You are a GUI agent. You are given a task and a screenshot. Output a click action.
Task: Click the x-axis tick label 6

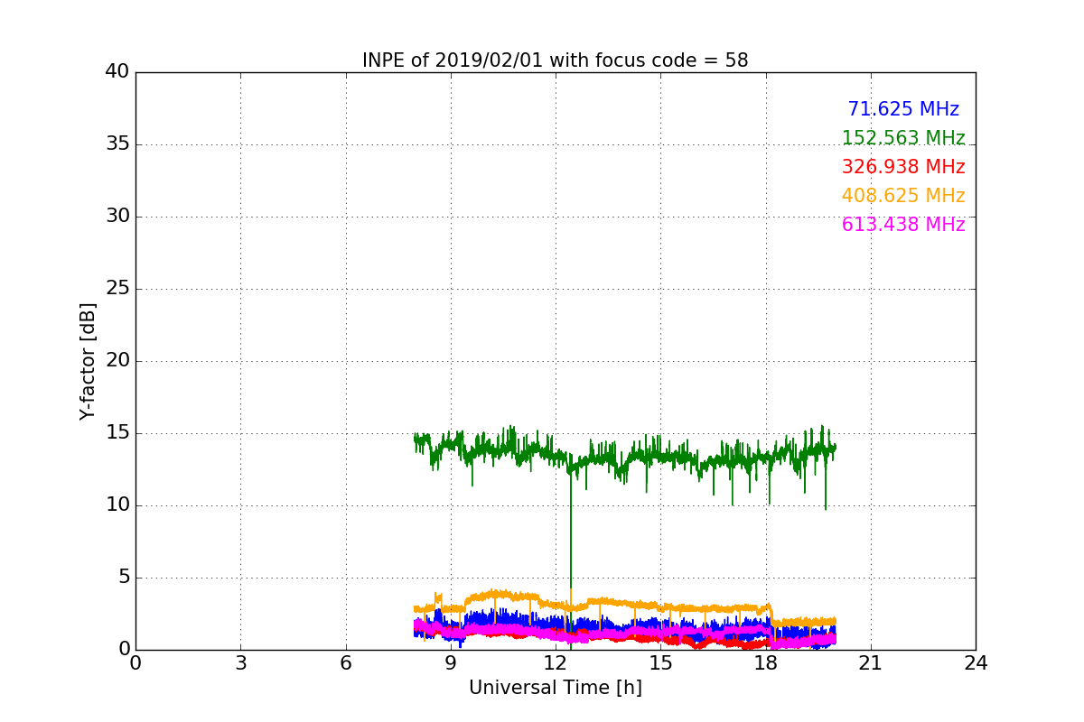coord(345,663)
